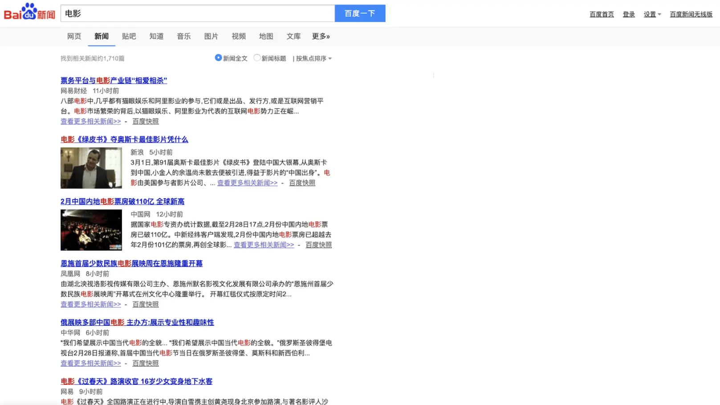Open article 票务平台与电影产业链"相爱相杀"

point(114,81)
